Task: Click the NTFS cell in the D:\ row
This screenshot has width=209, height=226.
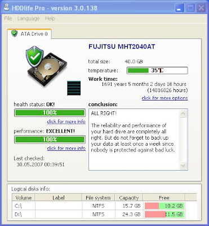Action: pos(98,214)
